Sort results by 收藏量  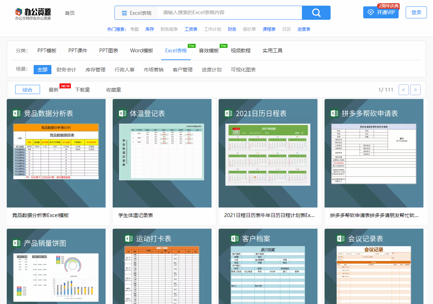coord(113,90)
